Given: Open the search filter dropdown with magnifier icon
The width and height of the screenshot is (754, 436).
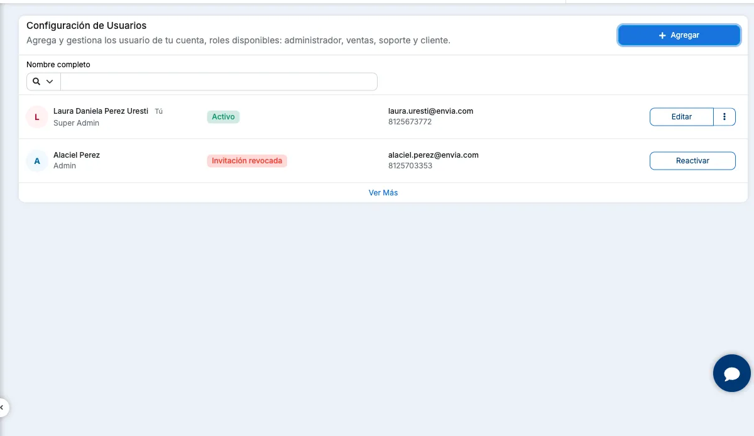Looking at the screenshot, I should (x=43, y=82).
